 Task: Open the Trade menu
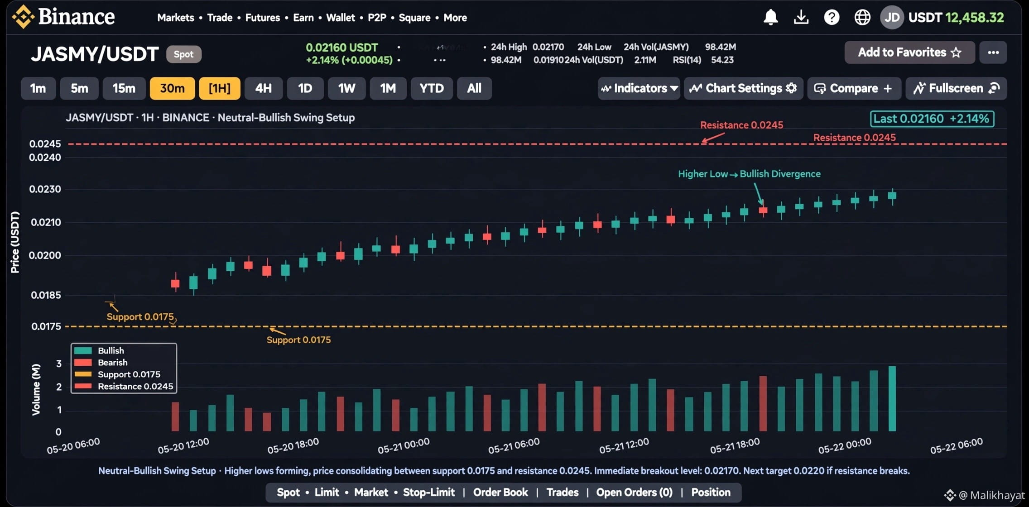coord(220,18)
